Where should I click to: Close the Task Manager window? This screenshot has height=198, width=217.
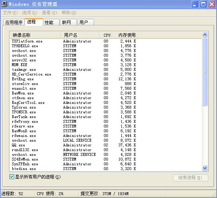point(212,4)
